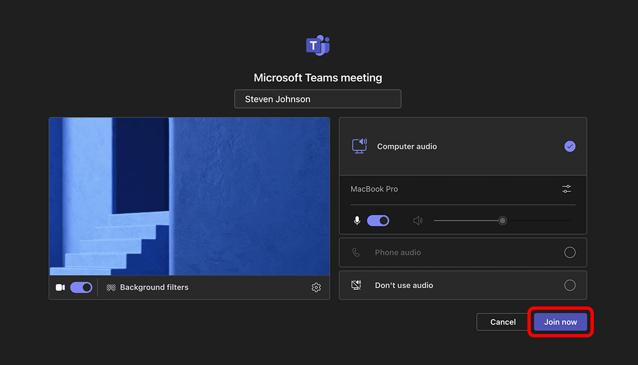Click the Computer audio monitor icon
Viewport: 638px width, 365px height.
(x=359, y=146)
